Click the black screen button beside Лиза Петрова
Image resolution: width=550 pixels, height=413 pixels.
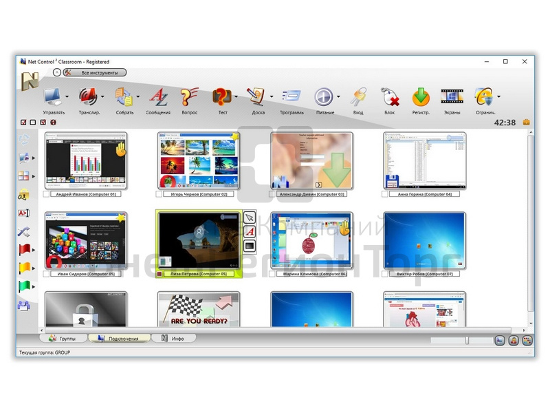(x=250, y=246)
